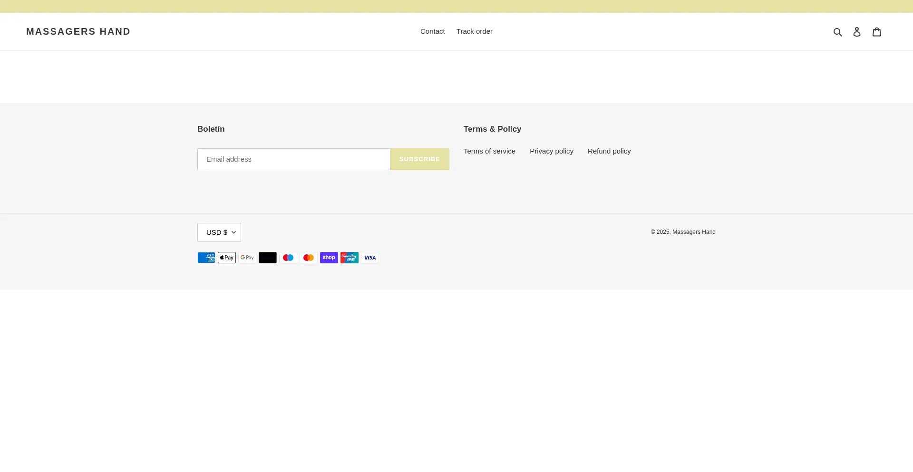The height and width of the screenshot is (472, 913).
Task: View the Privacy policy link
Action: [551, 151]
